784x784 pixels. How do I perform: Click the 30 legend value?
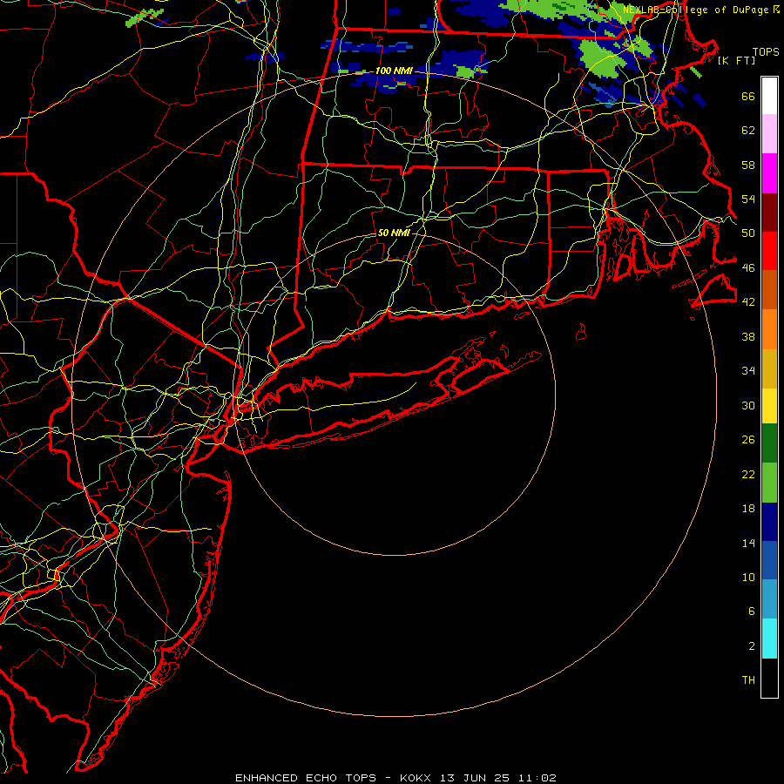[x=748, y=405]
